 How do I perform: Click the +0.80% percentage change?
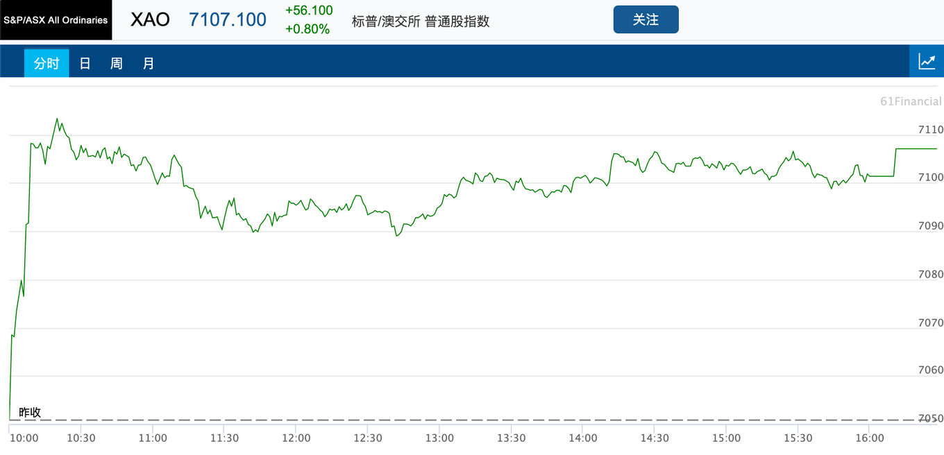(x=307, y=29)
